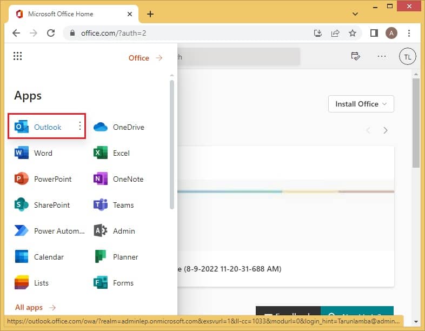Open the OneNote app
Image resolution: width=425 pixels, height=331 pixels.
(118, 179)
